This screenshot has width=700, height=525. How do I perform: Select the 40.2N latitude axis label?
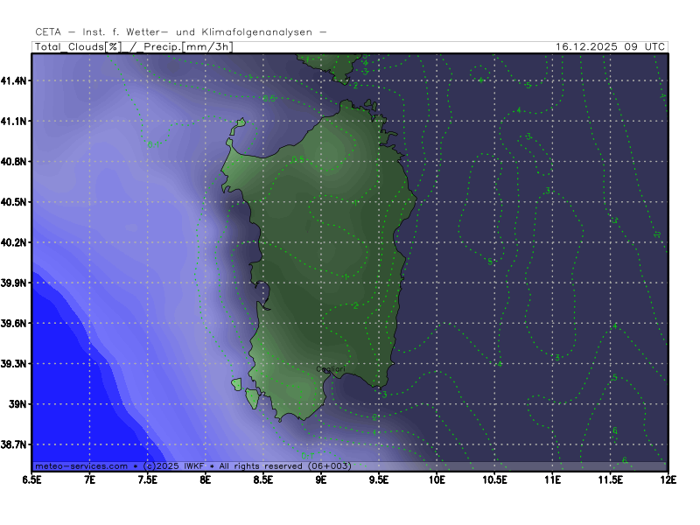click(x=16, y=242)
